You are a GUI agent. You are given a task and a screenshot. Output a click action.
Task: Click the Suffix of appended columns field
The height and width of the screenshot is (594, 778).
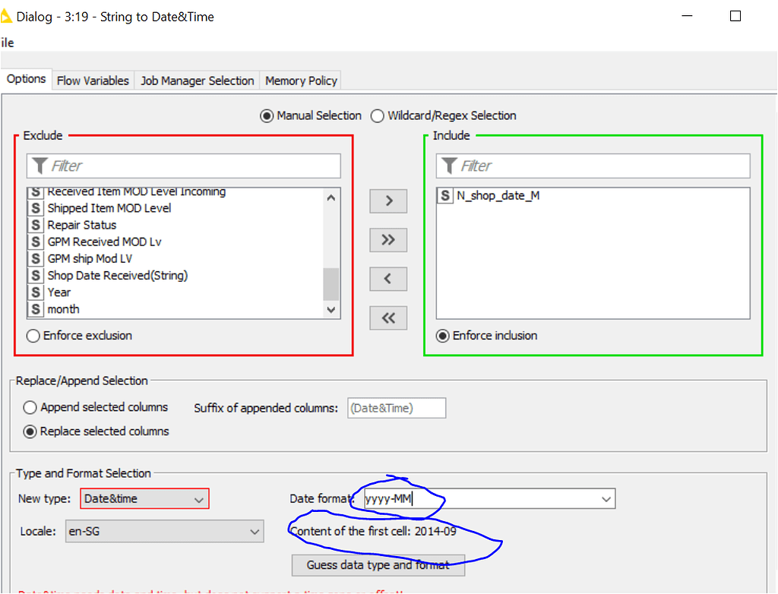tap(396, 407)
